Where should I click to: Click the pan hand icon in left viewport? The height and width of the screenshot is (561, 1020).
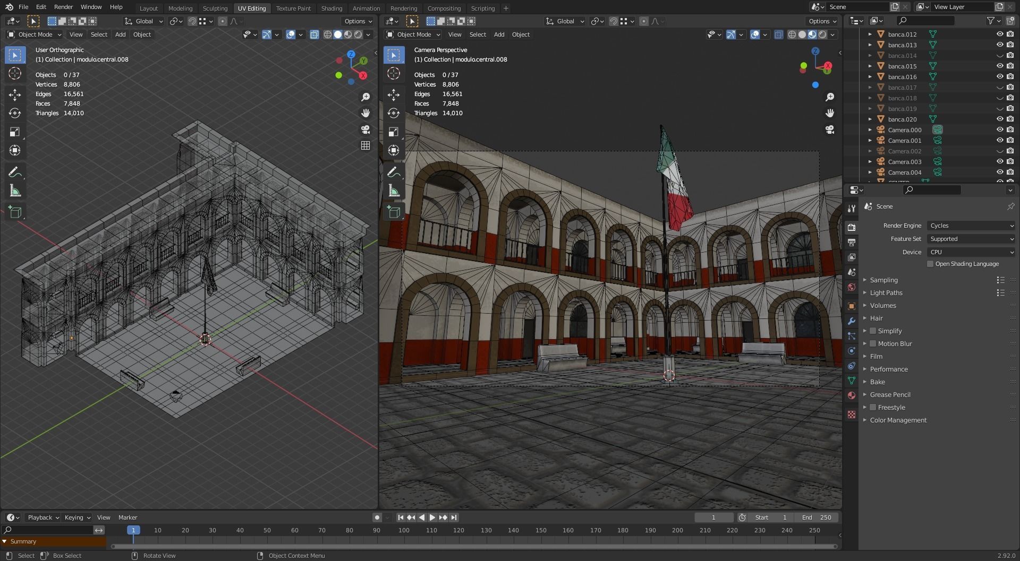click(365, 113)
